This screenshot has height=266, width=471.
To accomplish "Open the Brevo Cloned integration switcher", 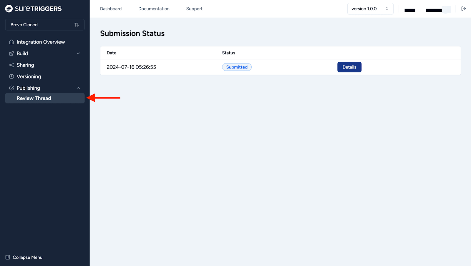I will (45, 25).
